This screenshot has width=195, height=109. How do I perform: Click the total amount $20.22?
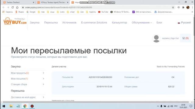171,87
